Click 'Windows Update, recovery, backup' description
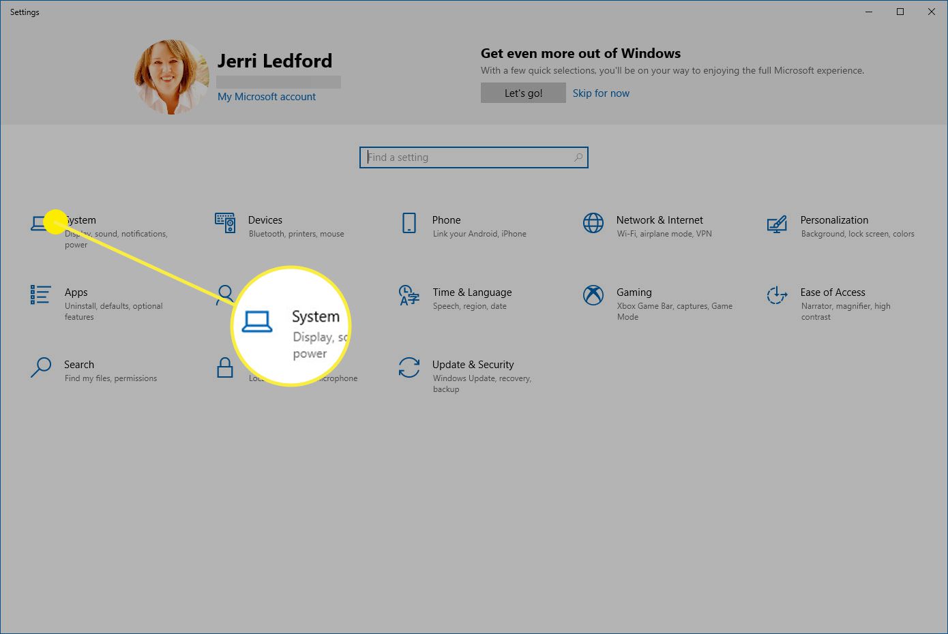The image size is (948, 634). [482, 384]
